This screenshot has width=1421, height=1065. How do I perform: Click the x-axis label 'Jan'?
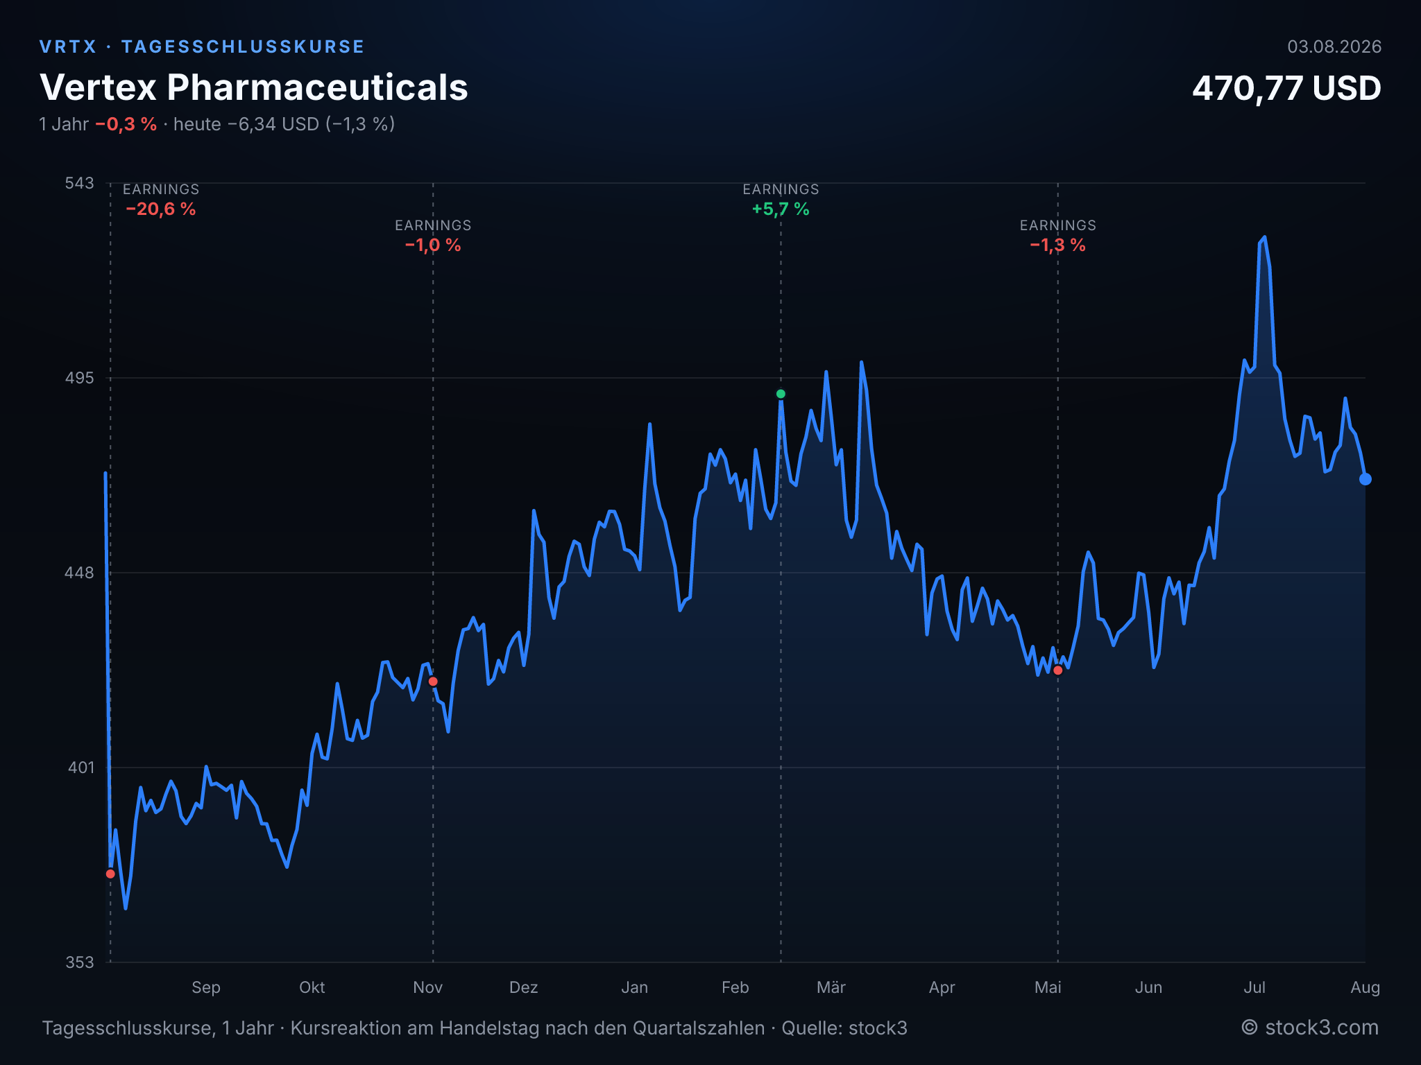click(635, 987)
